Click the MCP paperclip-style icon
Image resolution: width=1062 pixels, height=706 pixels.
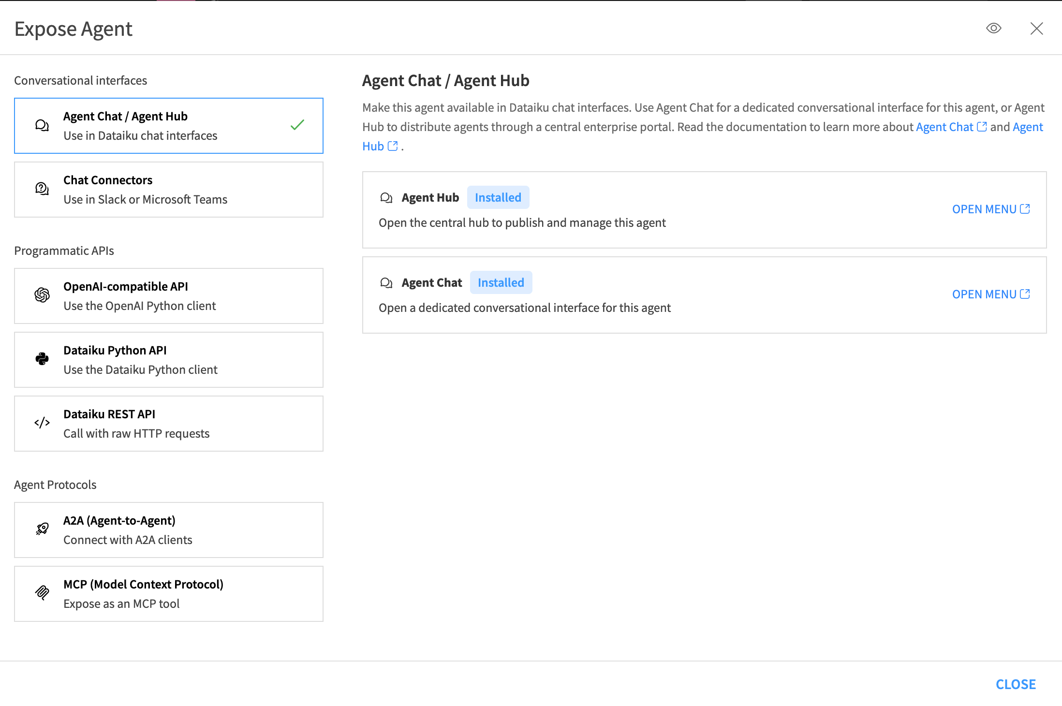(42, 592)
